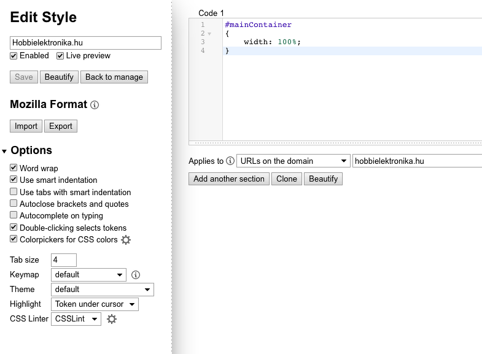Enable Autoclose brackets and quotes
The image size is (482, 354).
tap(14, 204)
